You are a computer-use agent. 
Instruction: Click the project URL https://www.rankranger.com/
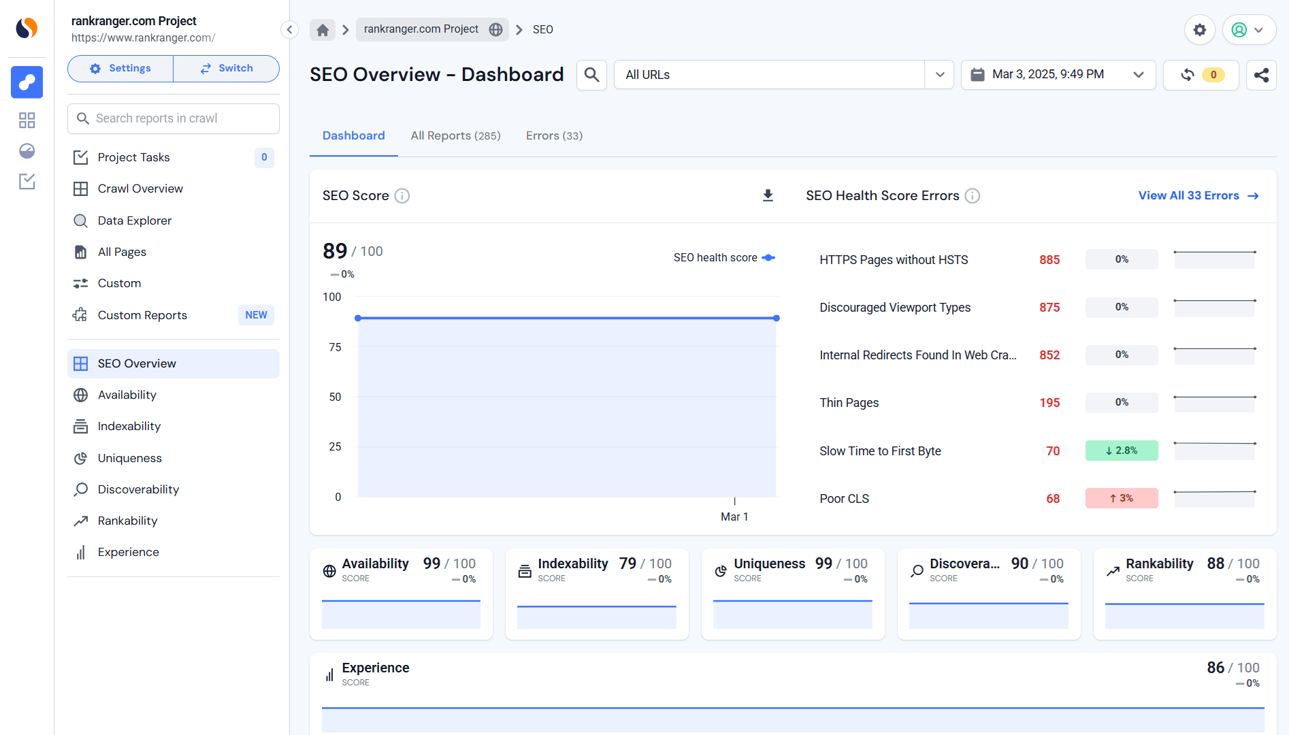[143, 38]
